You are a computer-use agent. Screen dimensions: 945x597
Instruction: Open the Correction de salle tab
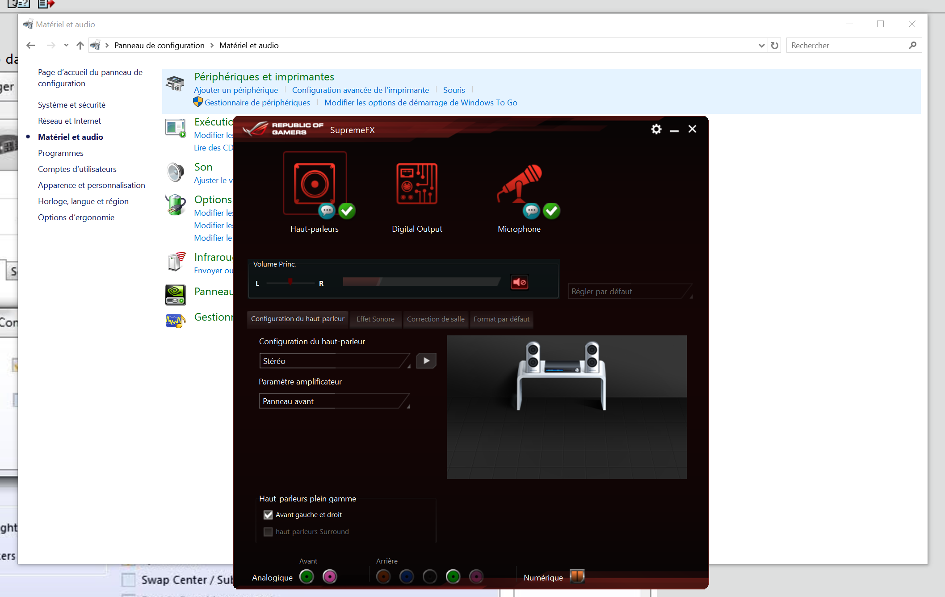tap(435, 319)
